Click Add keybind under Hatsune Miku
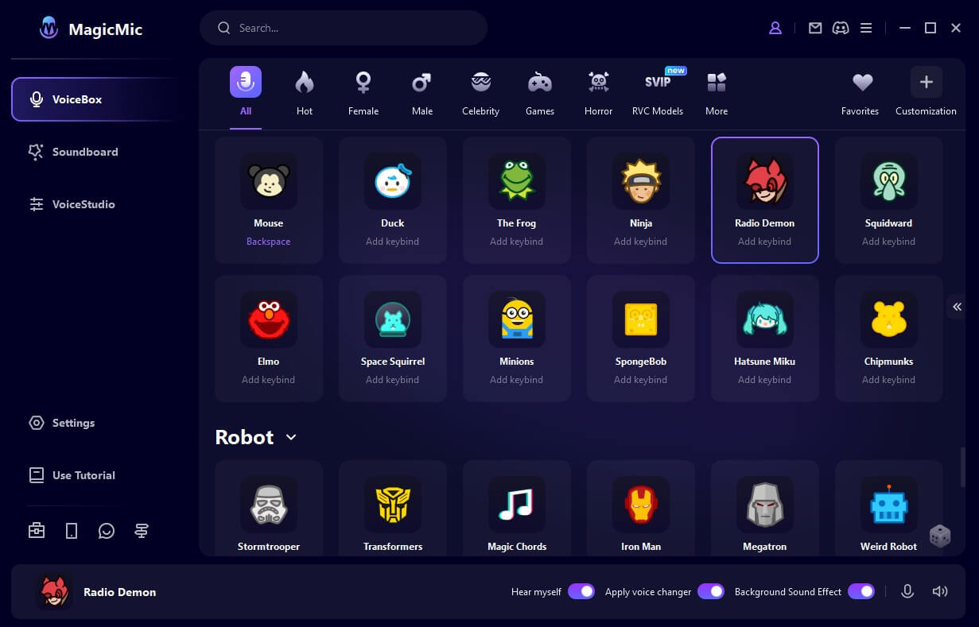979x627 pixels. pos(764,380)
